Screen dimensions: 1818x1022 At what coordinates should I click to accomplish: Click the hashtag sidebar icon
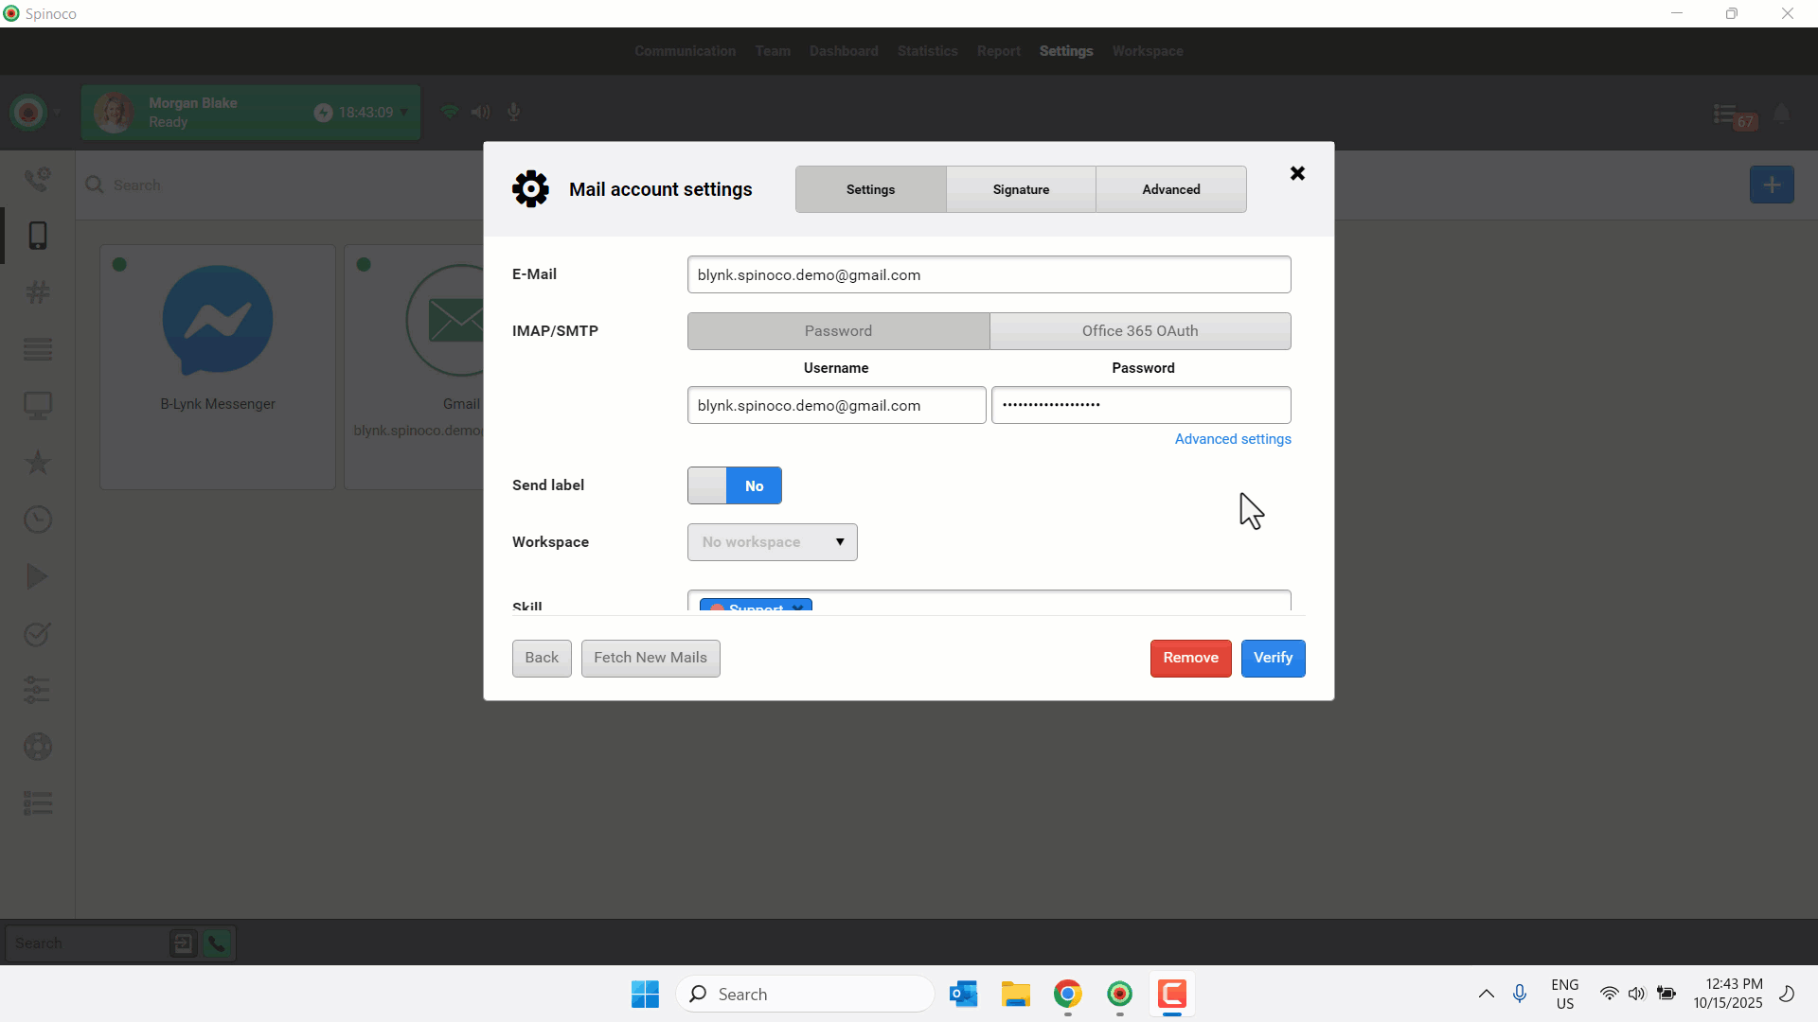coord(38,292)
